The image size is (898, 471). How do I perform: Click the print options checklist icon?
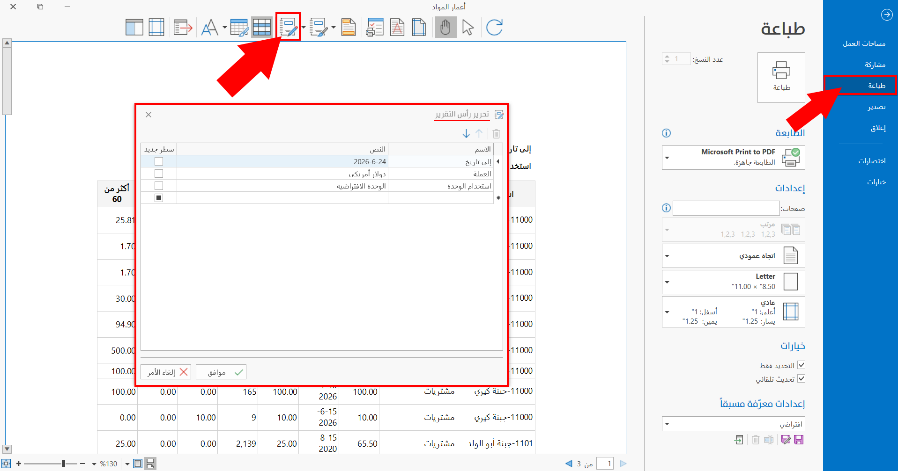point(375,27)
